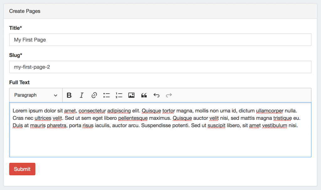Select the Full Text label
This screenshot has height=190, width=321.
(19, 82)
